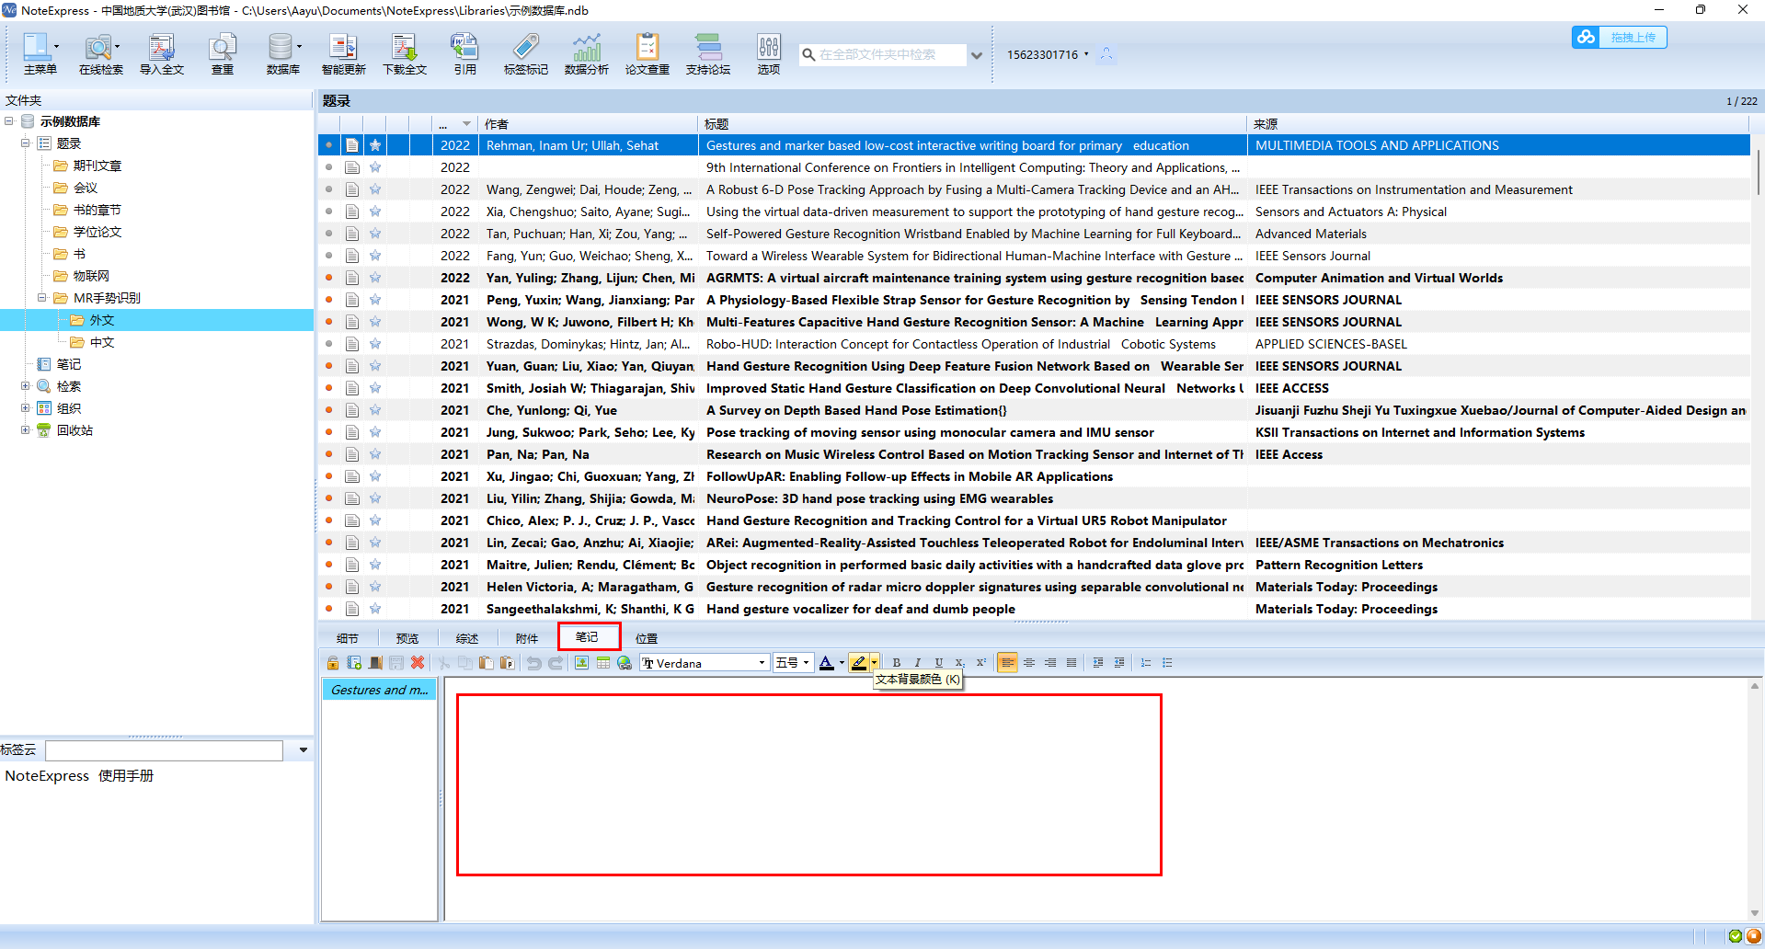Click the 智能更新 smart update icon

coord(343,54)
